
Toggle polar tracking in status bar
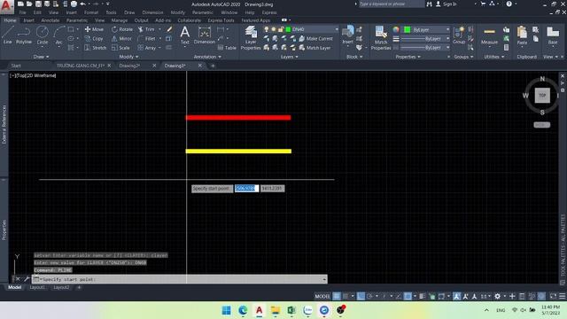pos(370,296)
